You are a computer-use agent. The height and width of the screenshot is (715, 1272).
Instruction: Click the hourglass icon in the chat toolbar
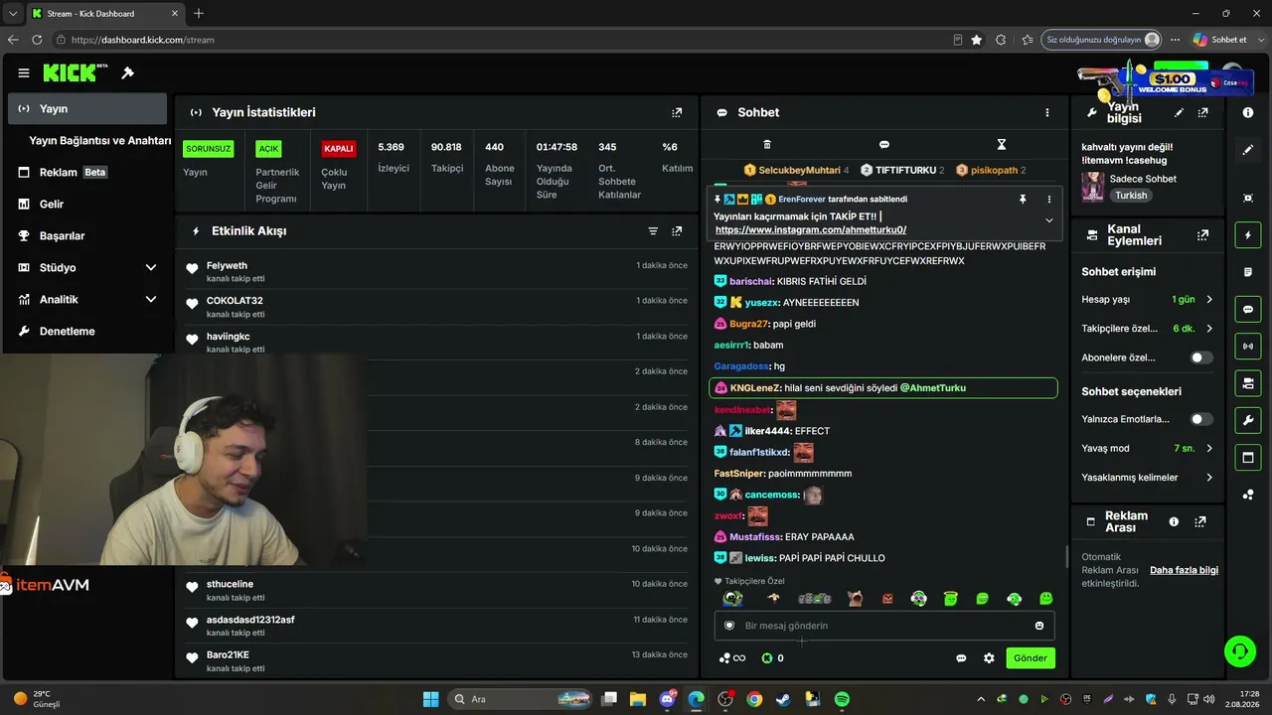coord(1001,144)
